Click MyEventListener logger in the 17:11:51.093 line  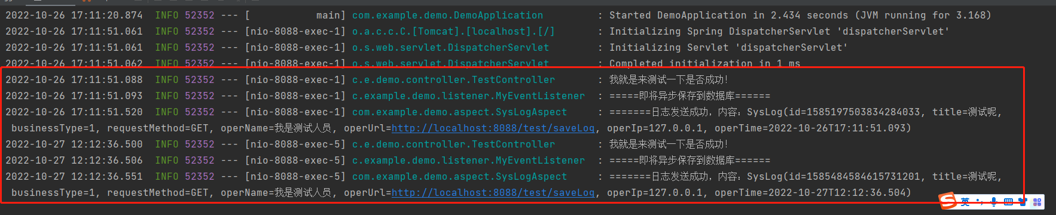tap(468, 96)
